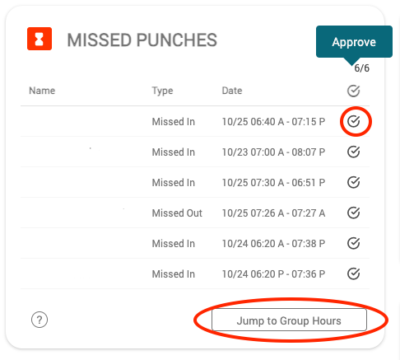This screenshot has height=360, width=400.
Task: Click the MISSED PUNCHES widget title
Action: coord(142,40)
